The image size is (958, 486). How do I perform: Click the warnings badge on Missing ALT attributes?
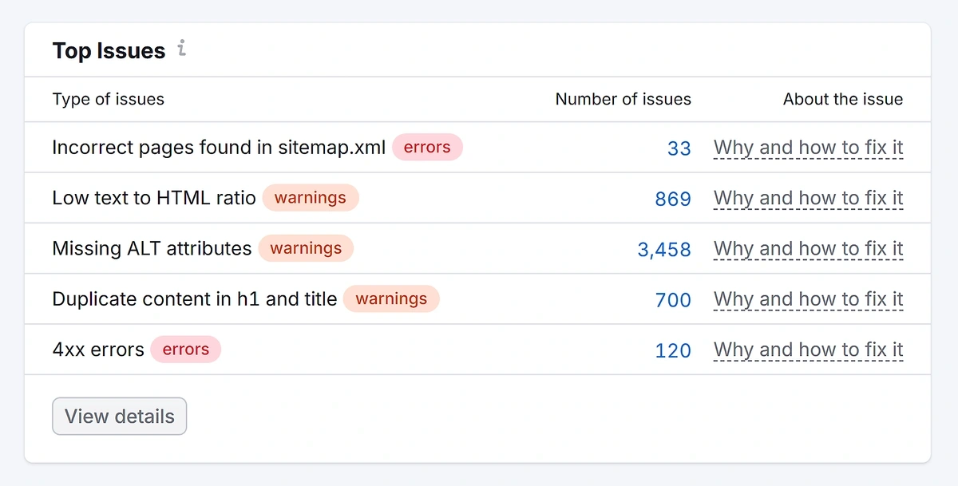click(306, 248)
